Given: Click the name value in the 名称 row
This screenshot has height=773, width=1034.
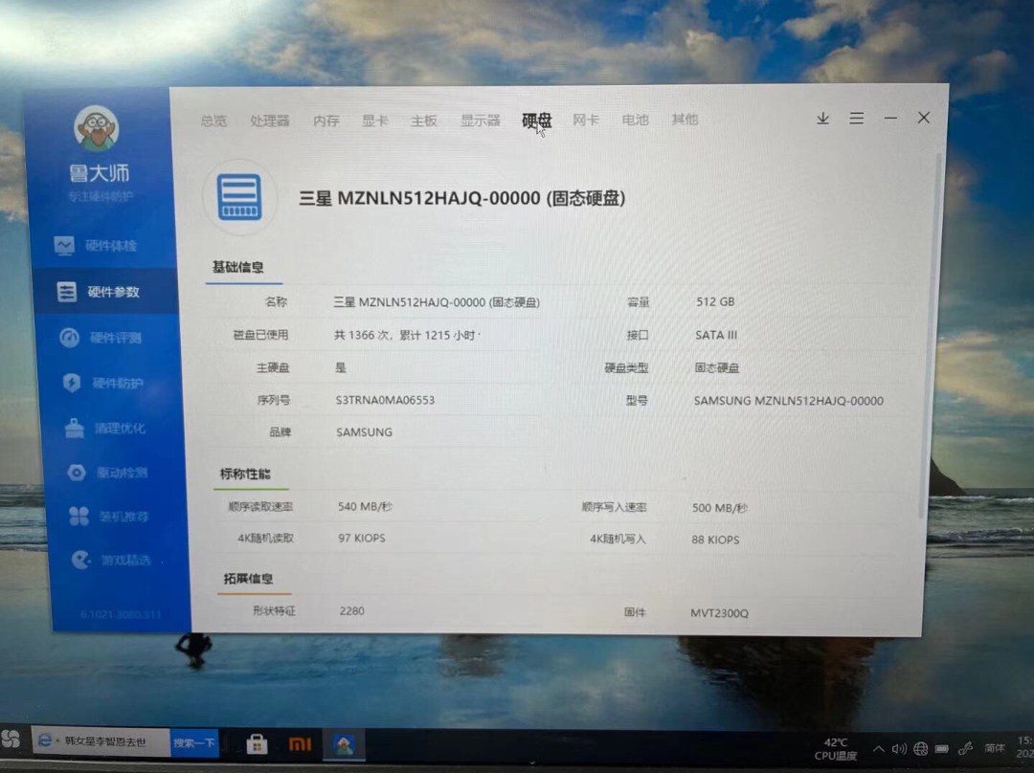Looking at the screenshot, I should coord(437,302).
